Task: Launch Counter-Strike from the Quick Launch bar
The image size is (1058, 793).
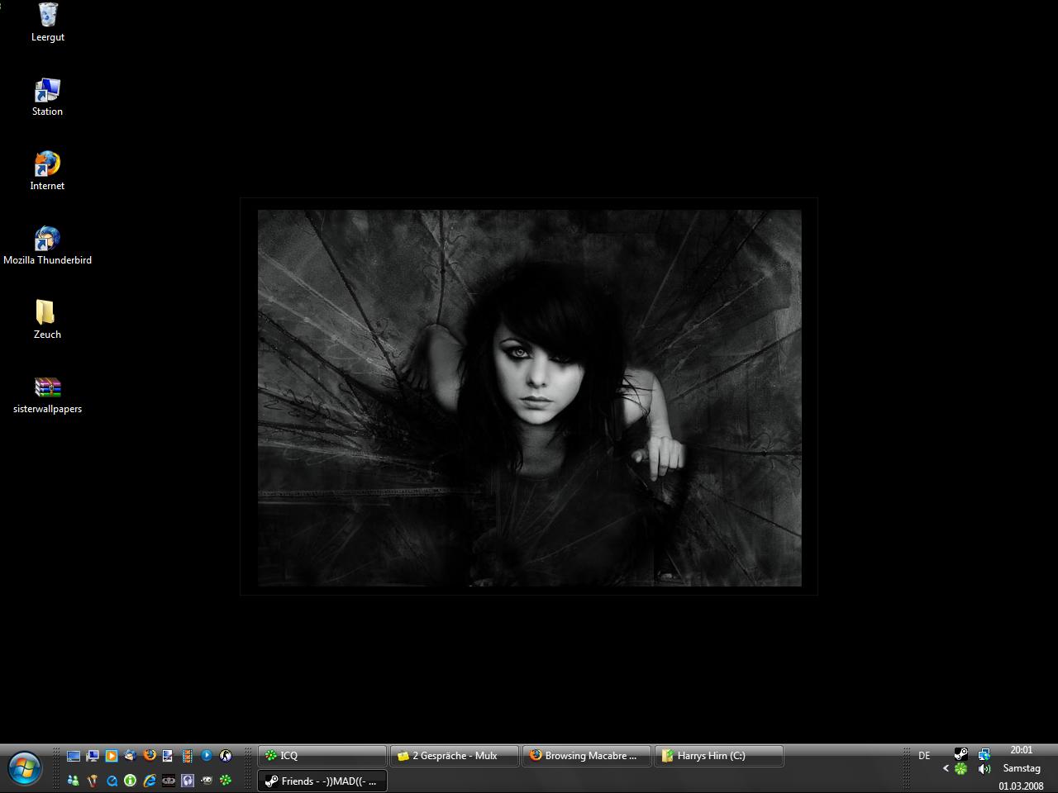Action: [x=226, y=755]
